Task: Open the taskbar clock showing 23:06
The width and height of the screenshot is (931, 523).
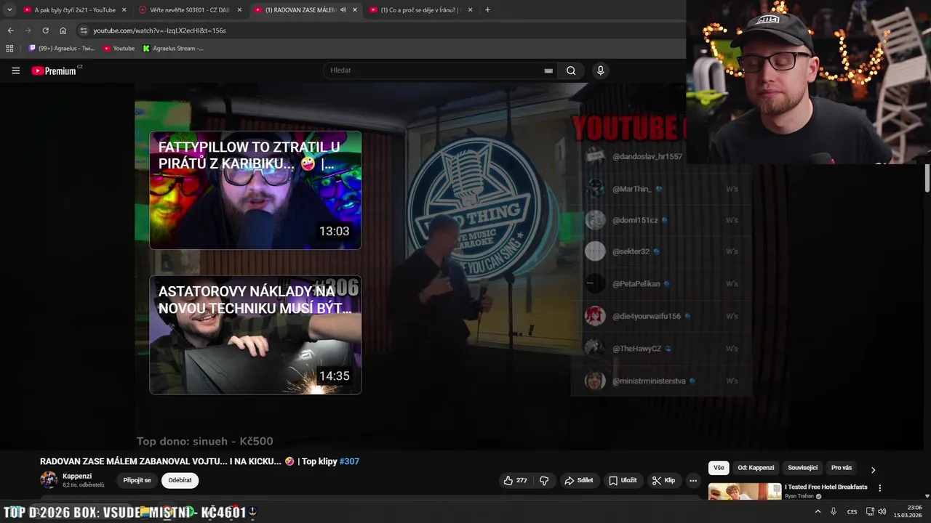Action: [908, 511]
